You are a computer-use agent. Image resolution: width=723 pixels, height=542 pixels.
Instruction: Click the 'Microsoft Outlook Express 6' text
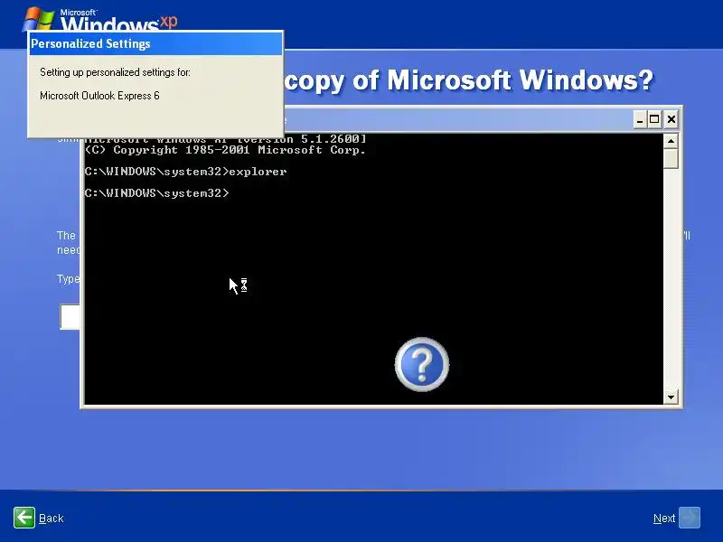point(99,96)
